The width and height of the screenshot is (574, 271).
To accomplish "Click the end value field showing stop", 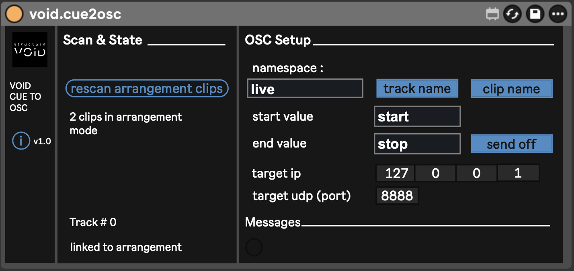I will (417, 144).
